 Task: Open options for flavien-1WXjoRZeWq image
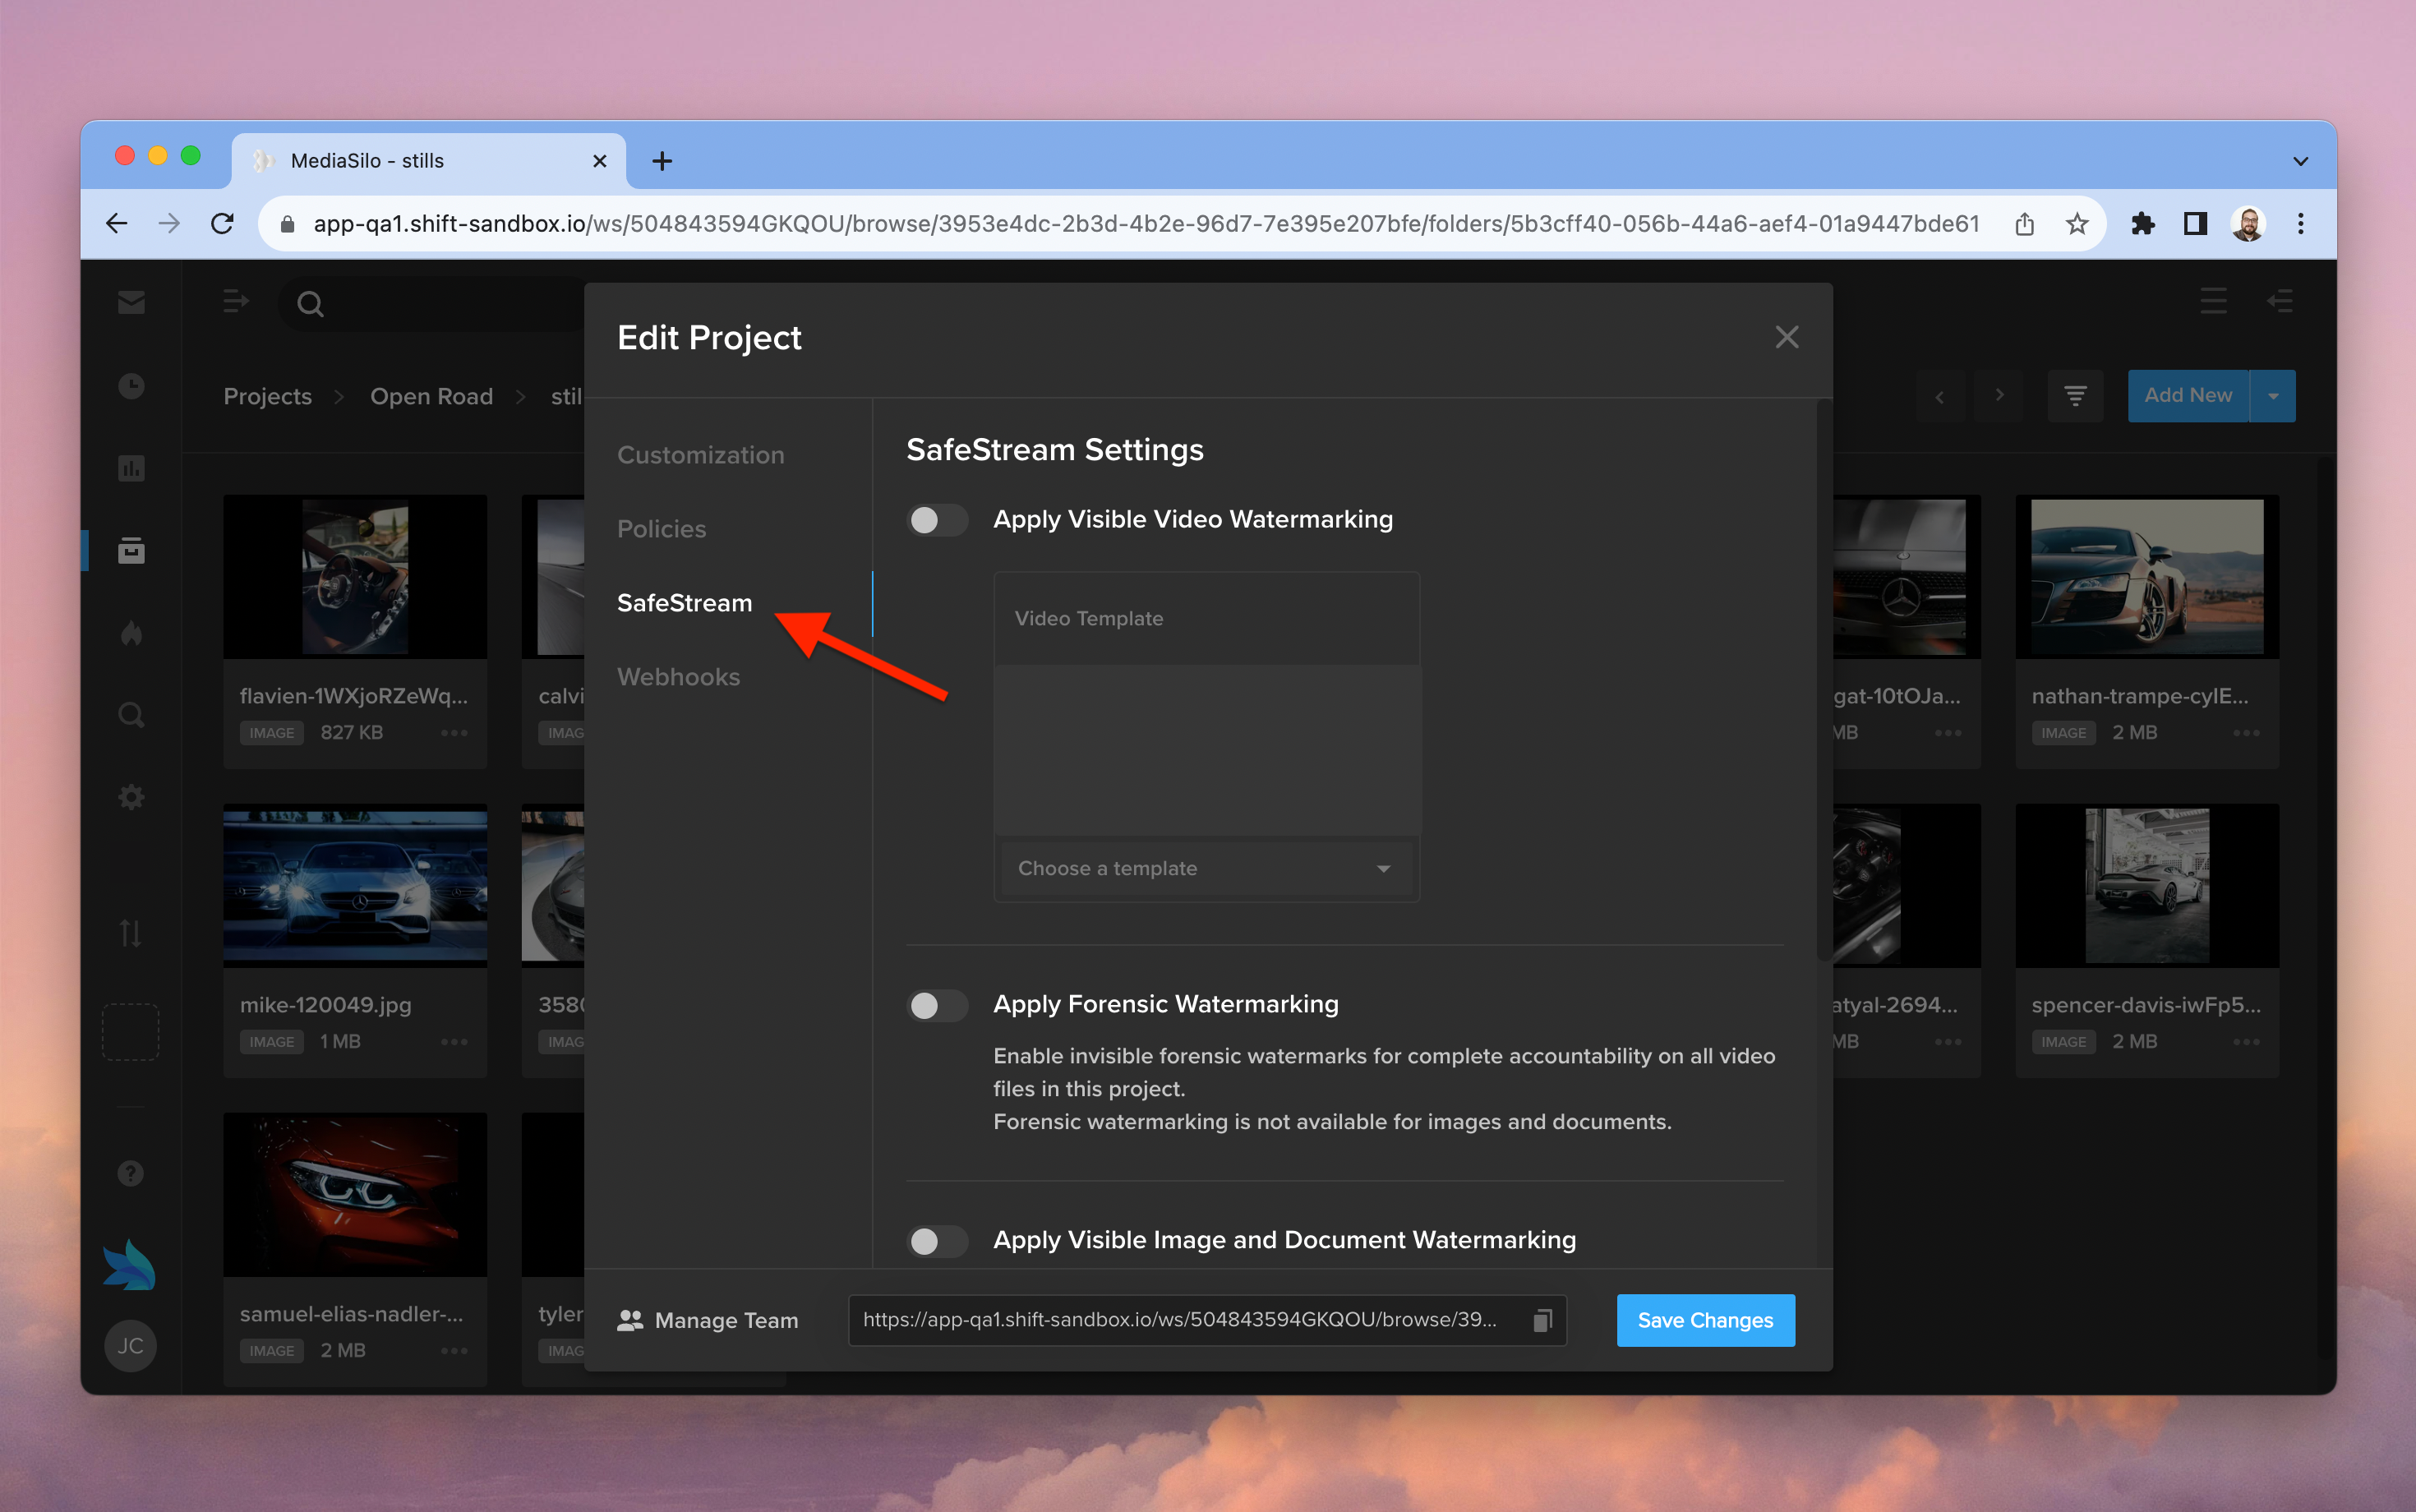click(455, 733)
